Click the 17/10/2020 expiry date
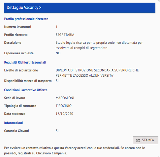The image size is (160, 157). (x=64, y=114)
